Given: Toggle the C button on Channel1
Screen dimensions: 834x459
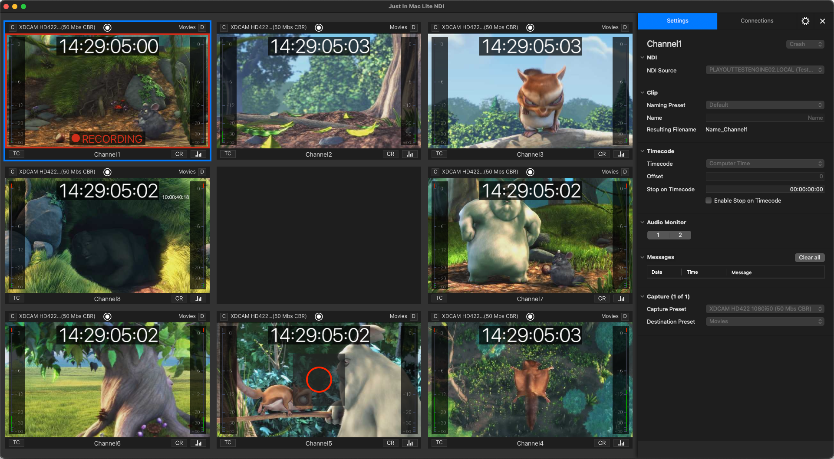Looking at the screenshot, I should [13, 27].
